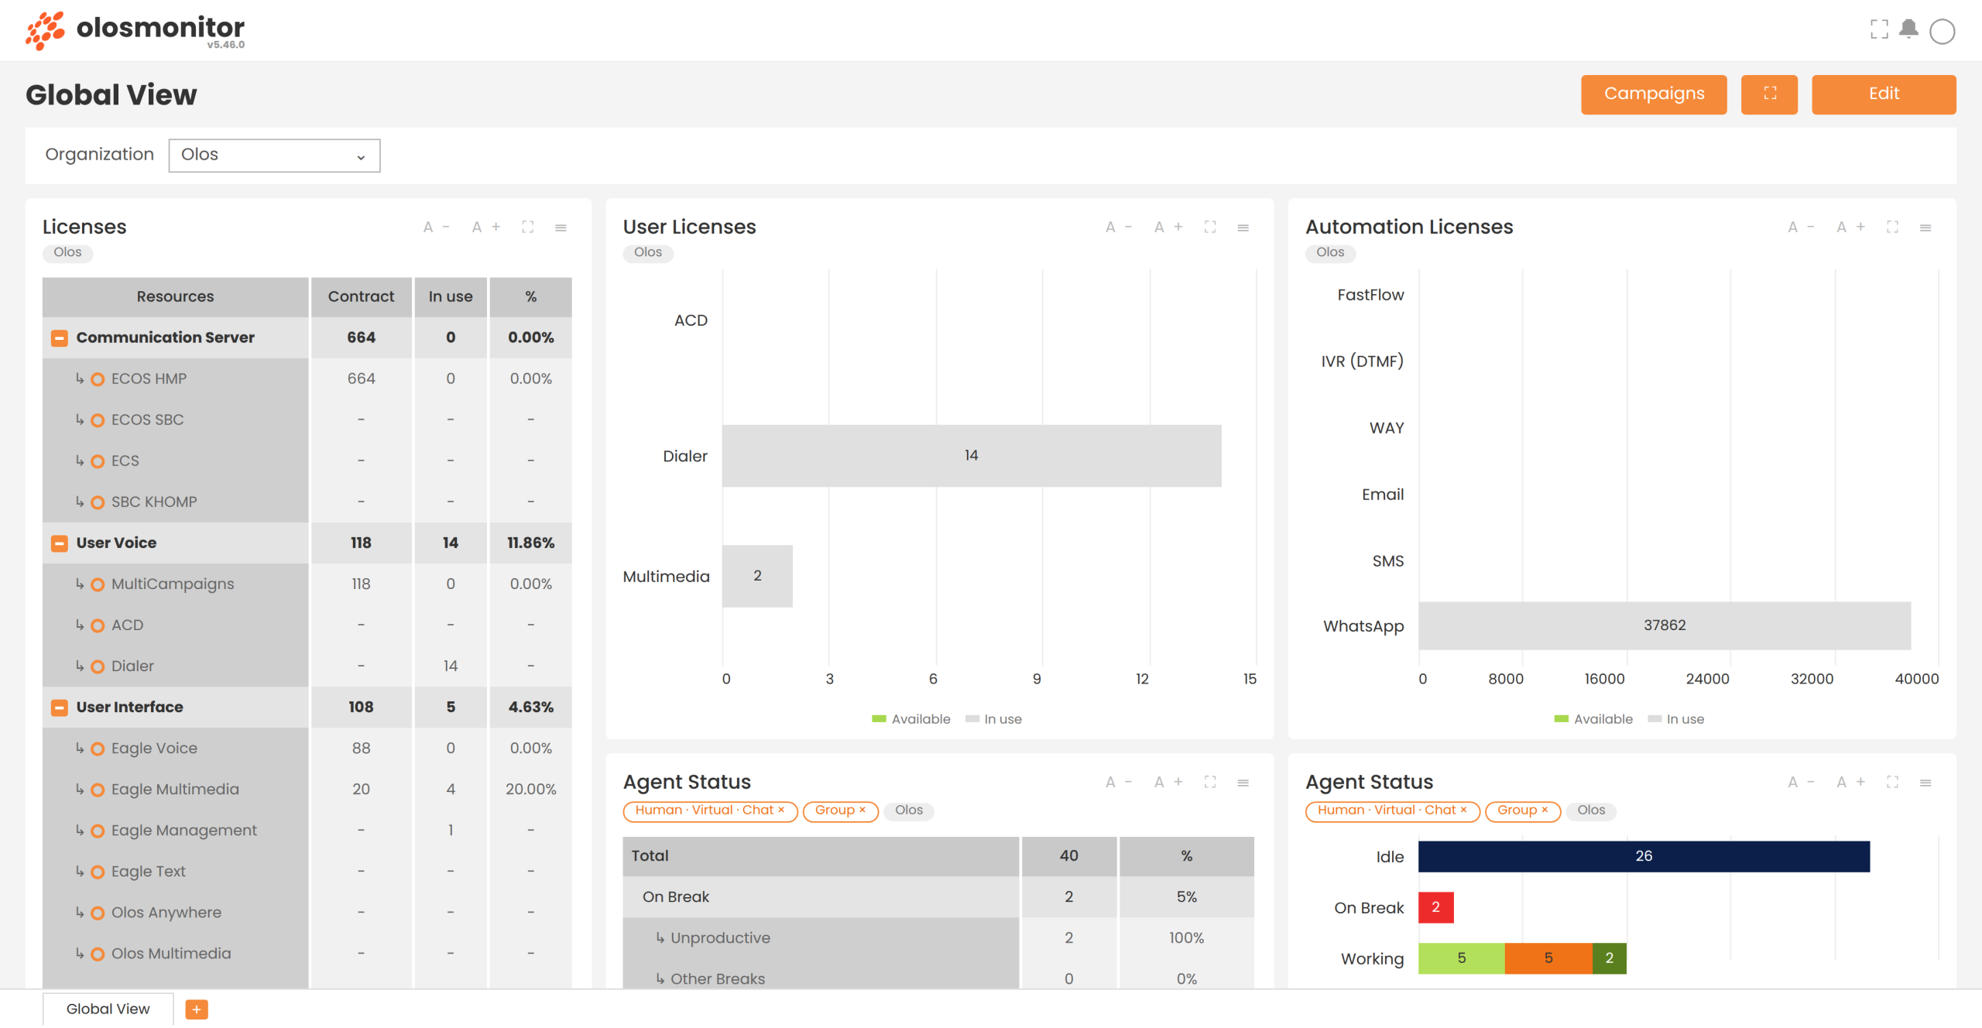Click the red On Break bar
1982x1028 pixels.
coord(1435,907)
